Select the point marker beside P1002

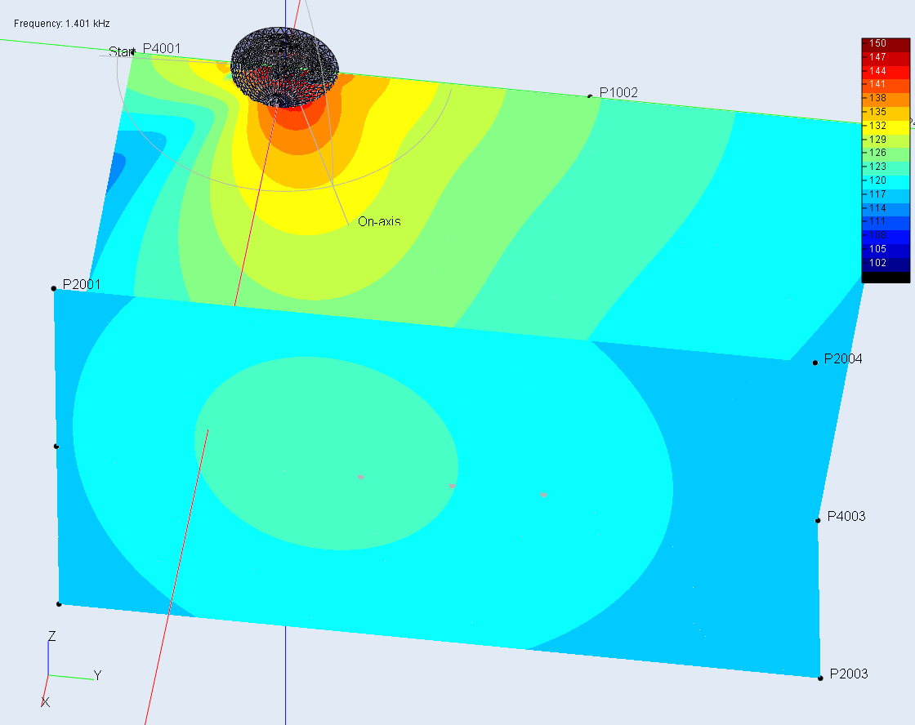590,96
